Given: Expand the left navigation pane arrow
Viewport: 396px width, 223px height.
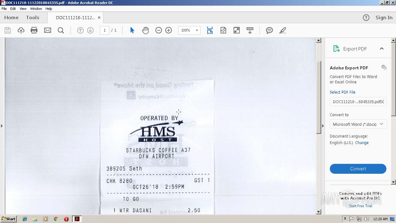Looking at the screenshot, I should (2, 126).
